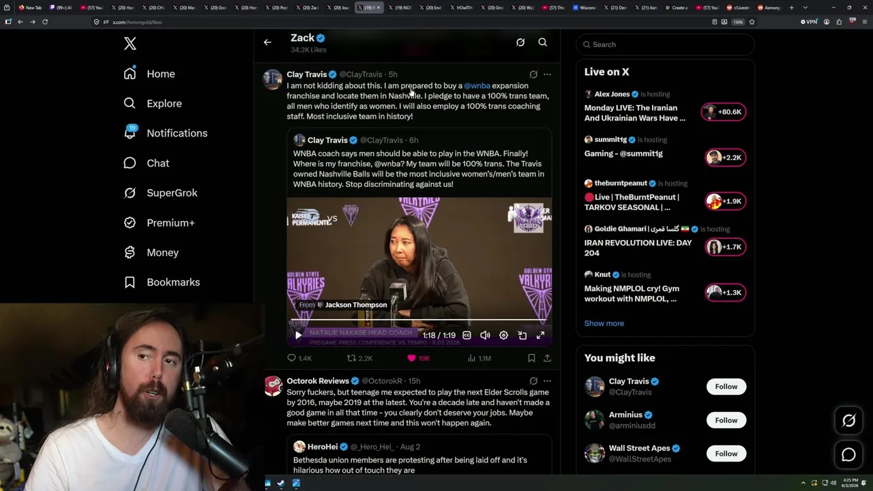Toggle the browser VPN button
Viewport: 873px width, 491px height.
point(810,22)
